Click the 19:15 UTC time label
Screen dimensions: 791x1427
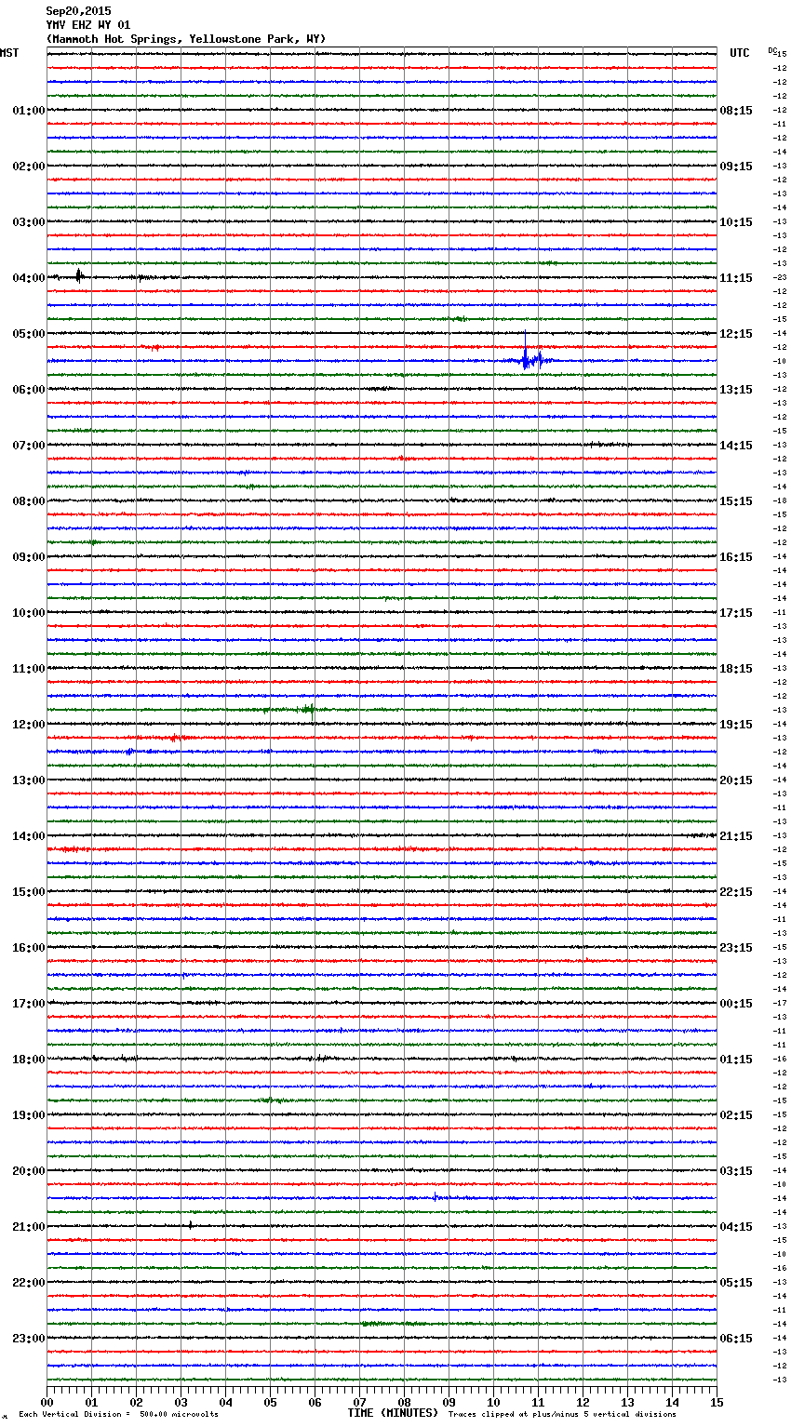pyautogui.click(x=736, y=725)
